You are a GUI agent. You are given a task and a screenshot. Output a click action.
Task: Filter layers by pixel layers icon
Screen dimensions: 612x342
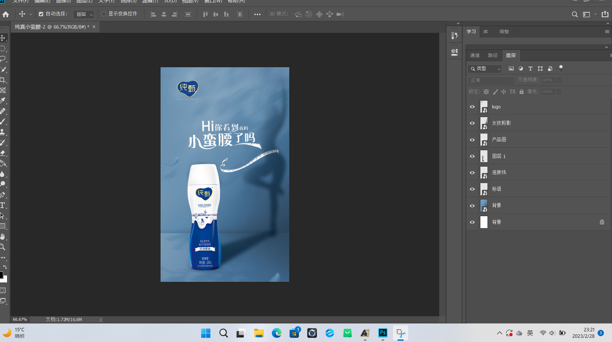[511, 69]
